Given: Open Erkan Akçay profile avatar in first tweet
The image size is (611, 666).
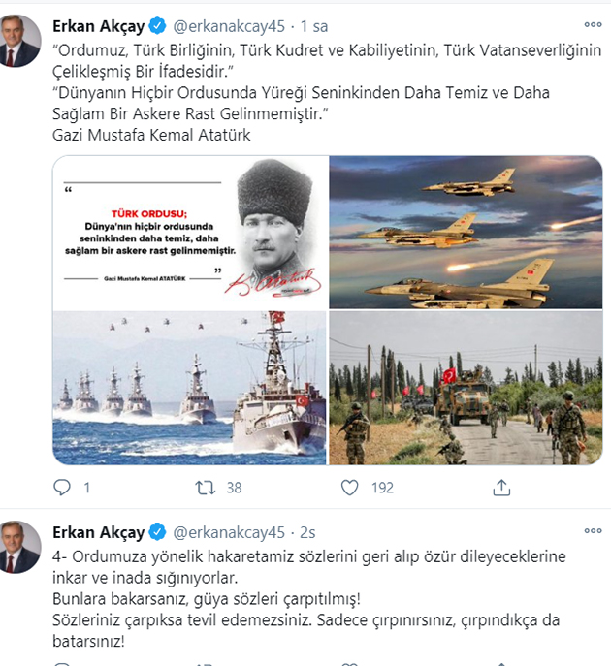Looking at the screenshot, I should click(x=19, y=41).
